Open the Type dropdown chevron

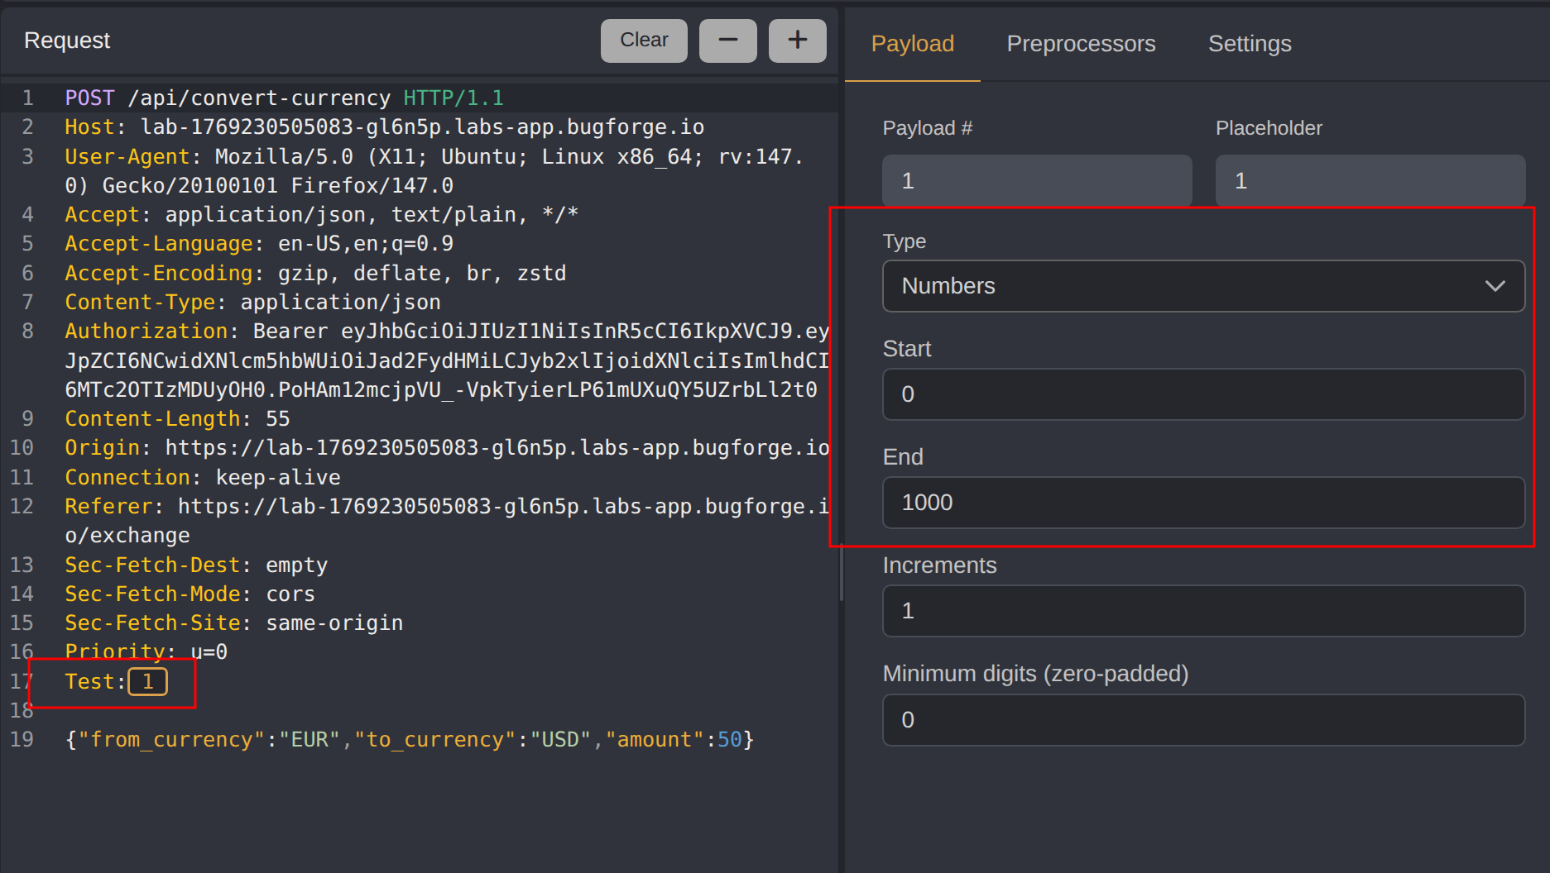[x=1494, y=286]
